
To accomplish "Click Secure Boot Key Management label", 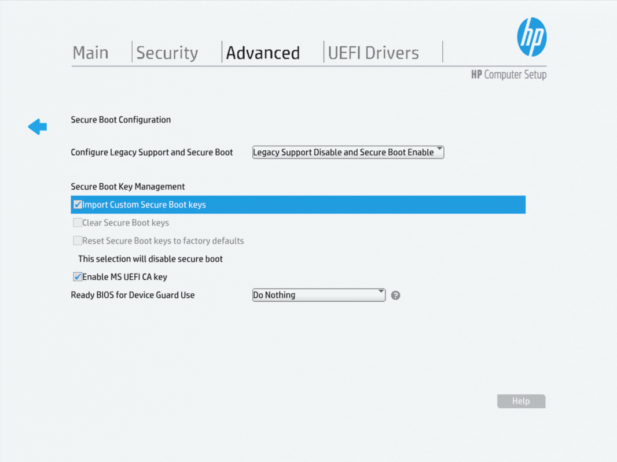I will pos(128,186).
